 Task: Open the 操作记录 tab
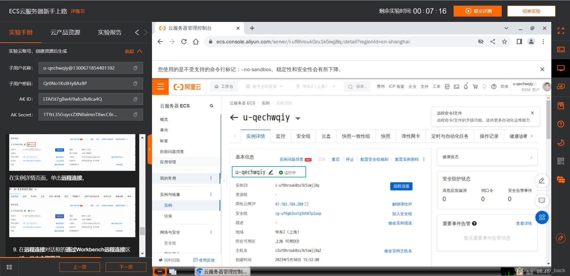point(489,136)
